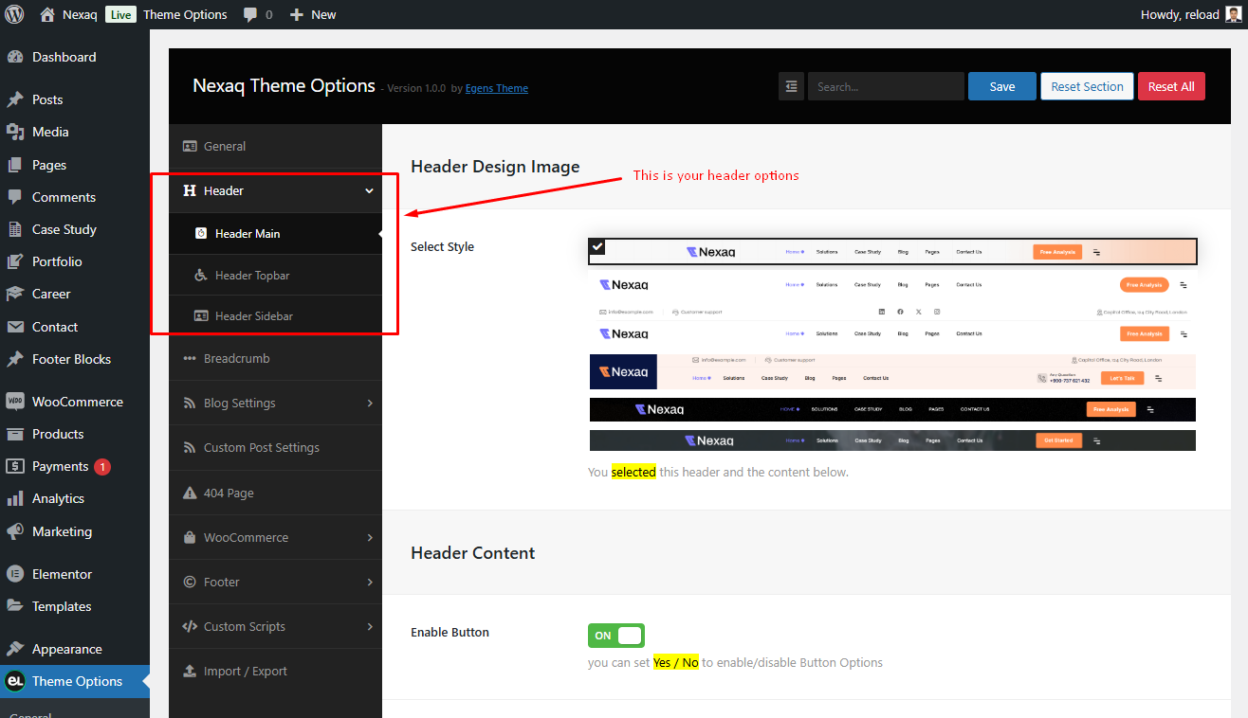The height and width of the screenshot is (718, 1248).
Task: Click the Search options input field
Action: tap(886, 86)
